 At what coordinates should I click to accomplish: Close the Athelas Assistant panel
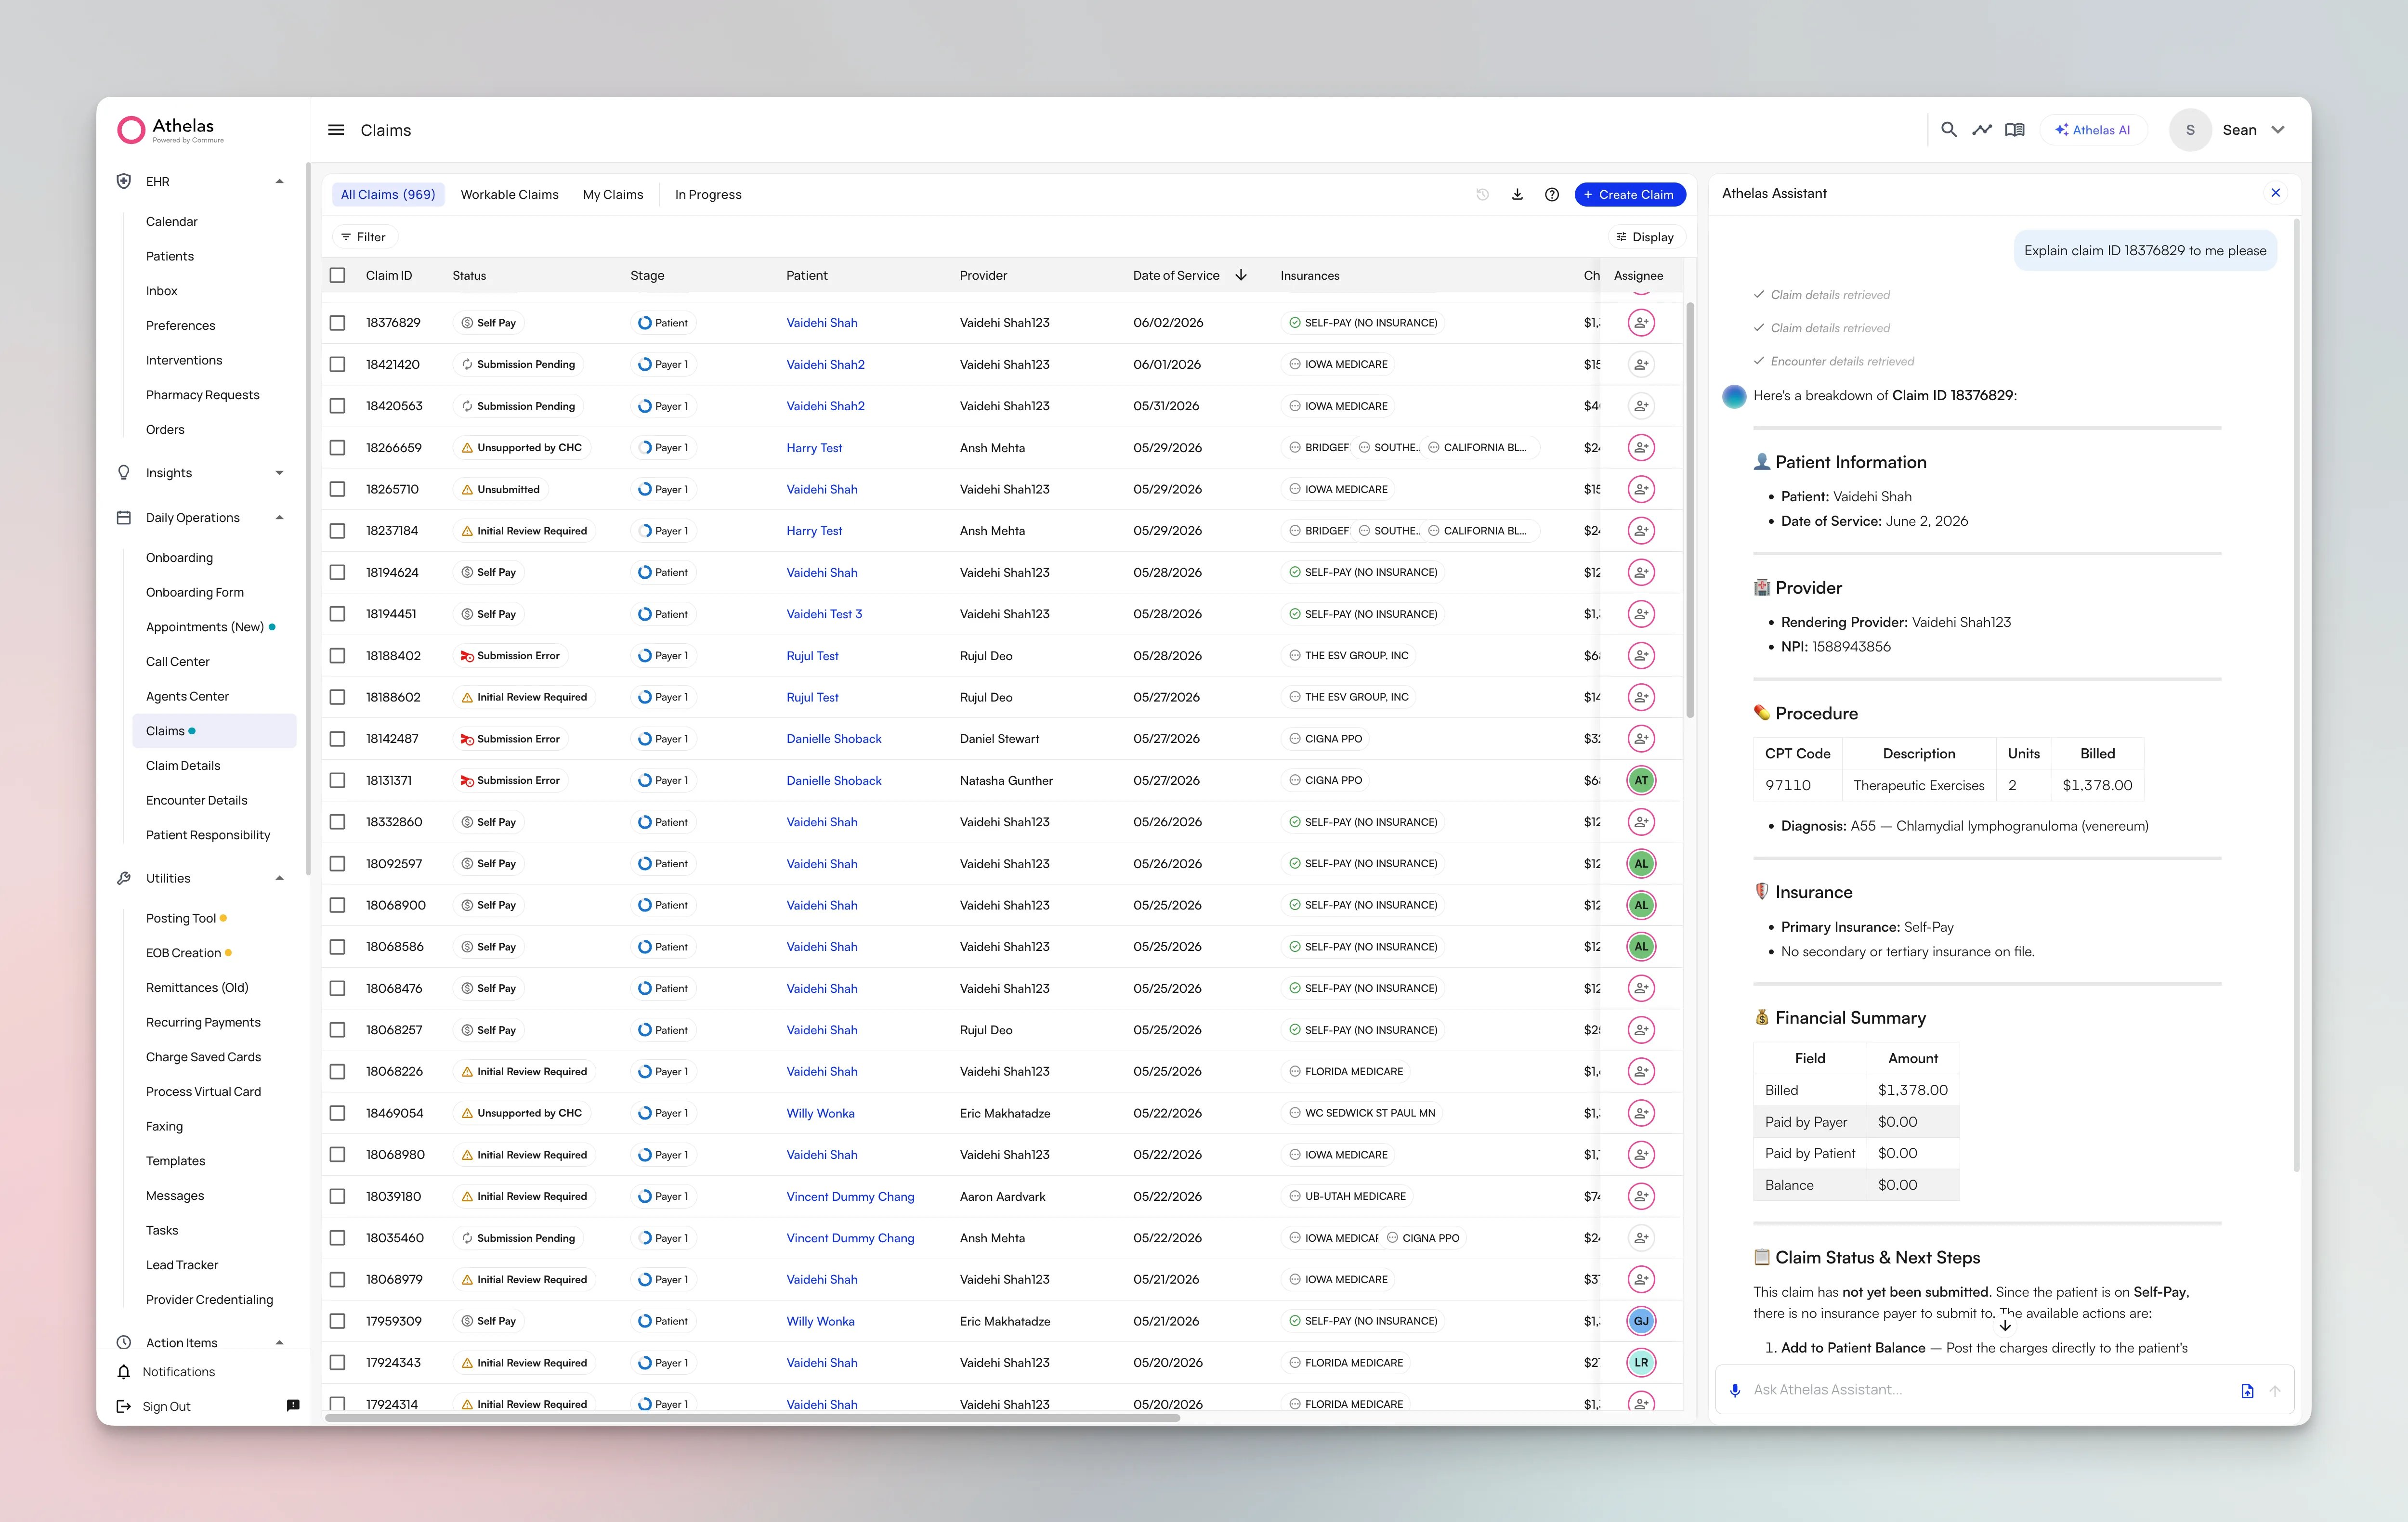(x=2275, y=193)
